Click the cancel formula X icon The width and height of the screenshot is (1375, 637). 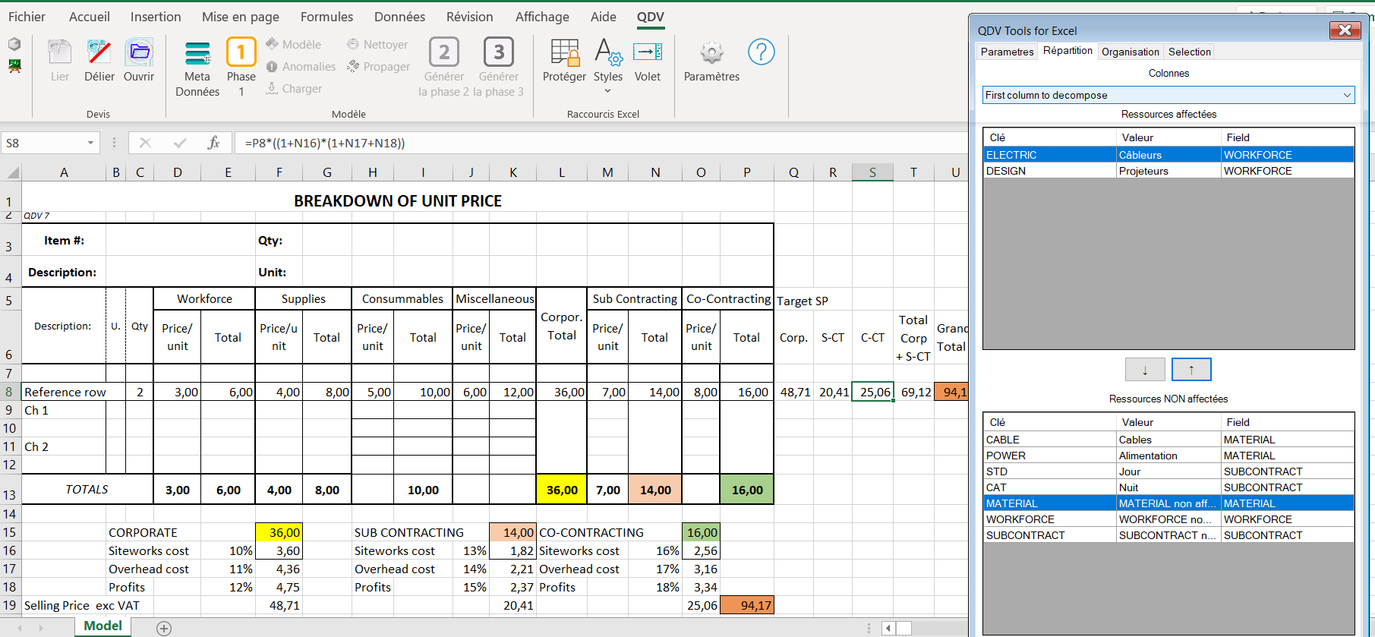click(x=145, y=143)
